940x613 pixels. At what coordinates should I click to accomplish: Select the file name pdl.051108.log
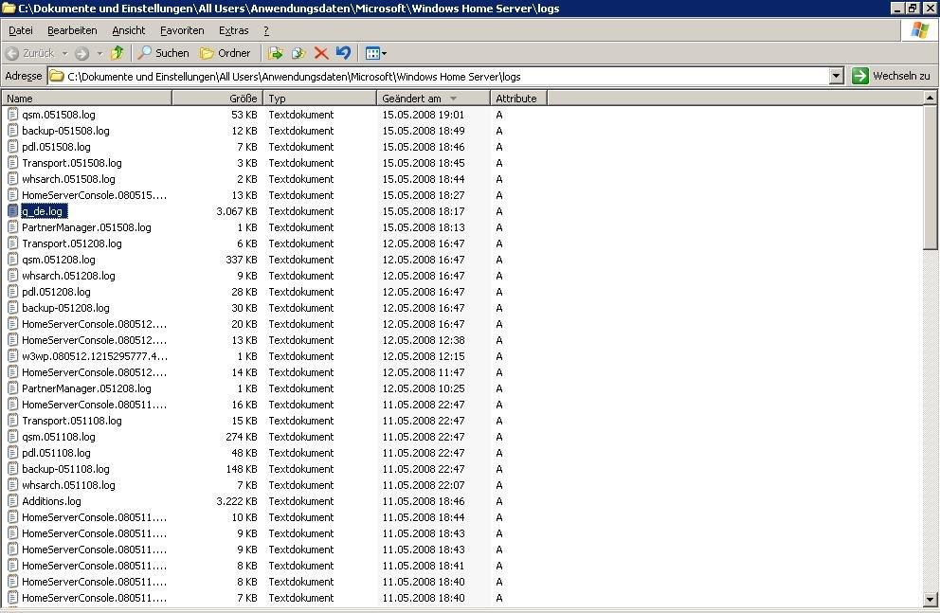56,453
